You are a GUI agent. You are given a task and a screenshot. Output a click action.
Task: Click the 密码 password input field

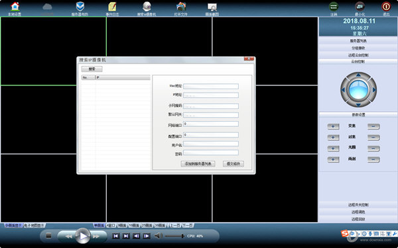click(211, 153)
